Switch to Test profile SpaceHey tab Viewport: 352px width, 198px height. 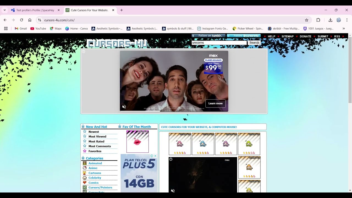[35, 10]
